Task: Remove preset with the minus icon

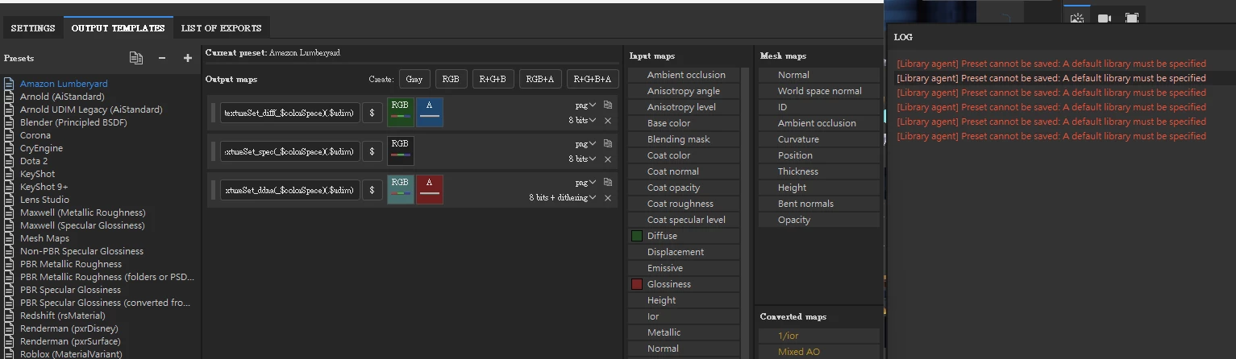Action: point(162,58)
